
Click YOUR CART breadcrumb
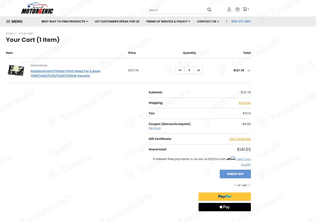tap(26, 33)
